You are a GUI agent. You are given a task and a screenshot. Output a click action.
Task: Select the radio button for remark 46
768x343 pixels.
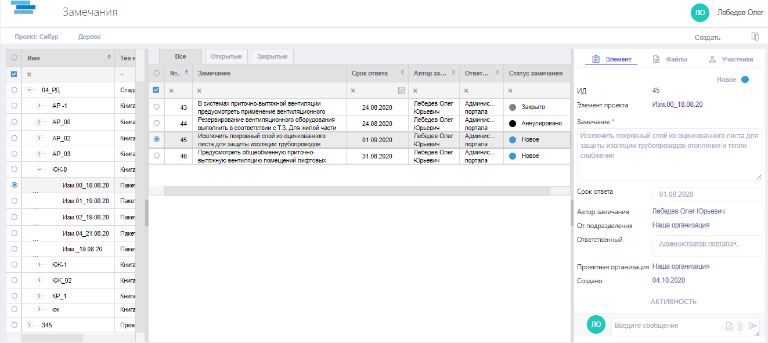[156, 156]
